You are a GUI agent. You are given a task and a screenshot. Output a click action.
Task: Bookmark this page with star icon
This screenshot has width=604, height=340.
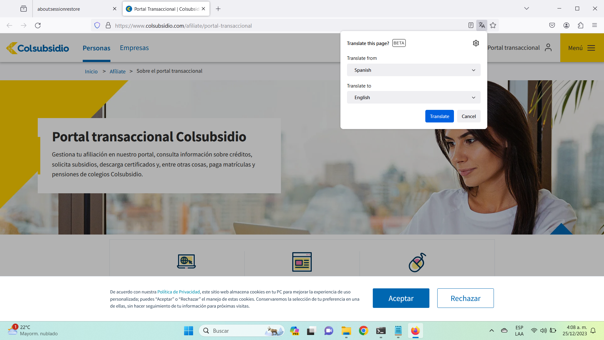493,25
